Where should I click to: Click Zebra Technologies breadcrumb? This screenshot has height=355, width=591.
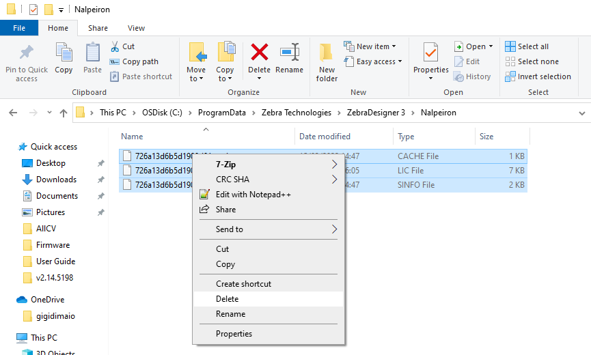coord(297,113)
